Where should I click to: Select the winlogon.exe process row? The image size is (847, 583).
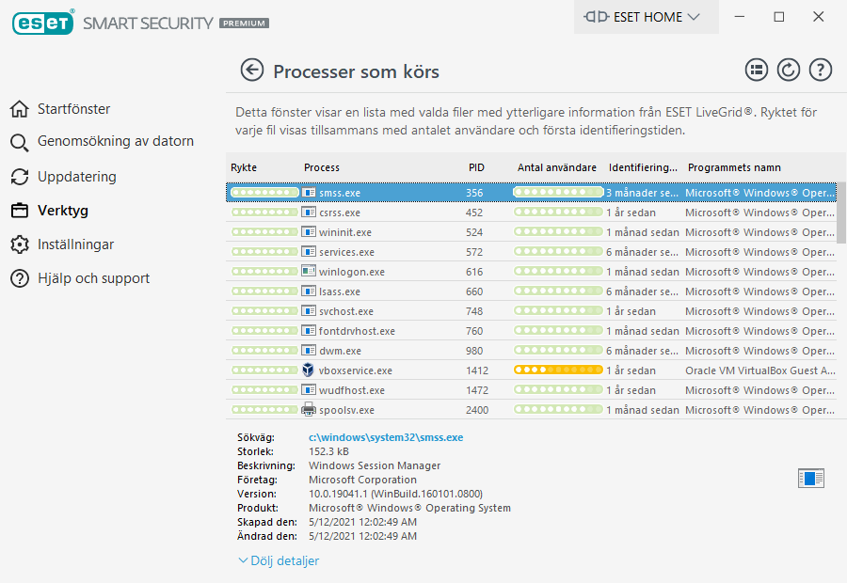(352, 272)
